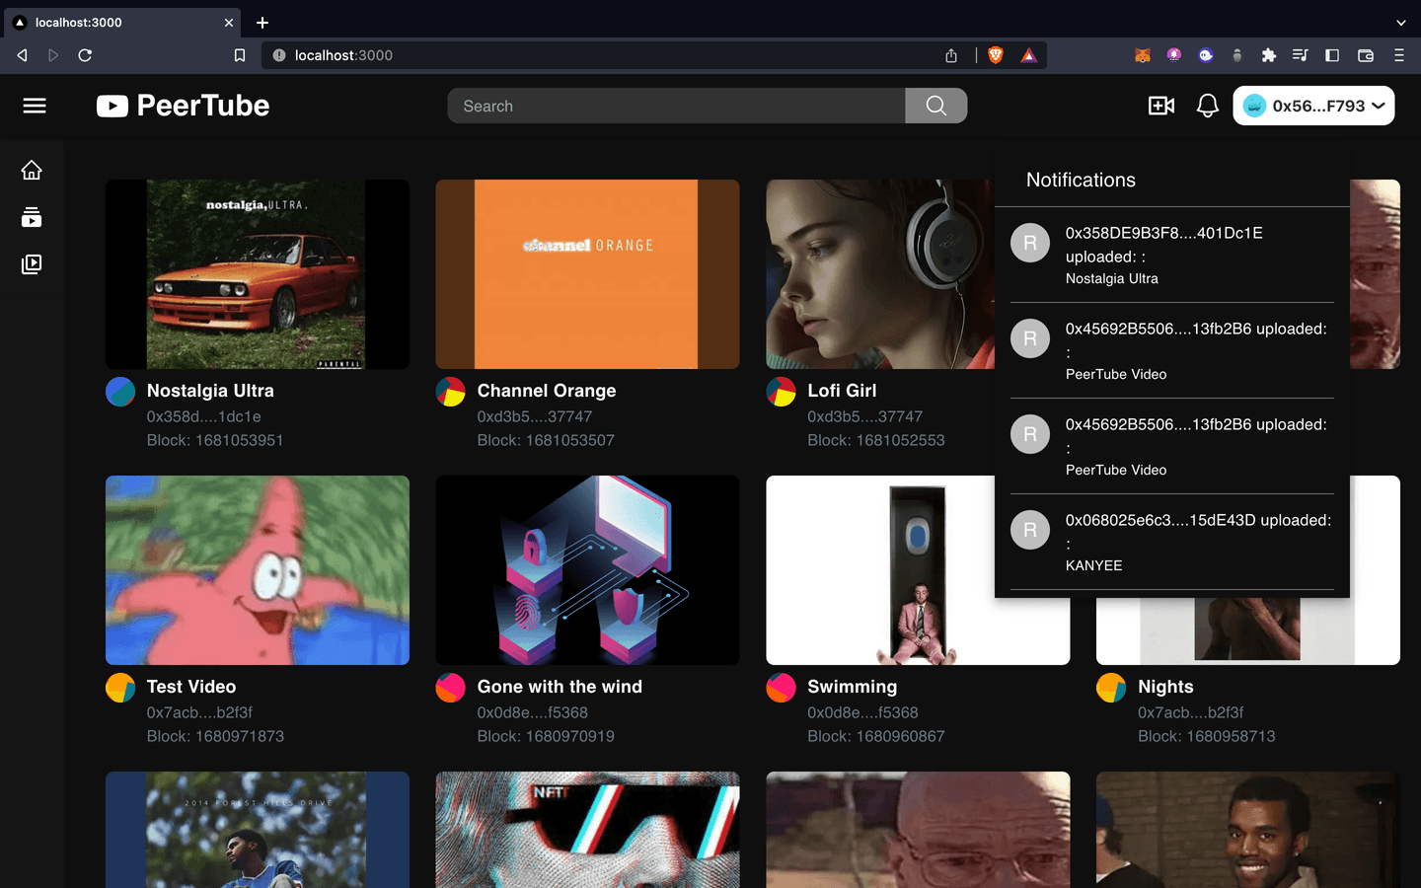The image size is (1421, 888).
Task: Open browser main menu
Action: click(1398, 55)
